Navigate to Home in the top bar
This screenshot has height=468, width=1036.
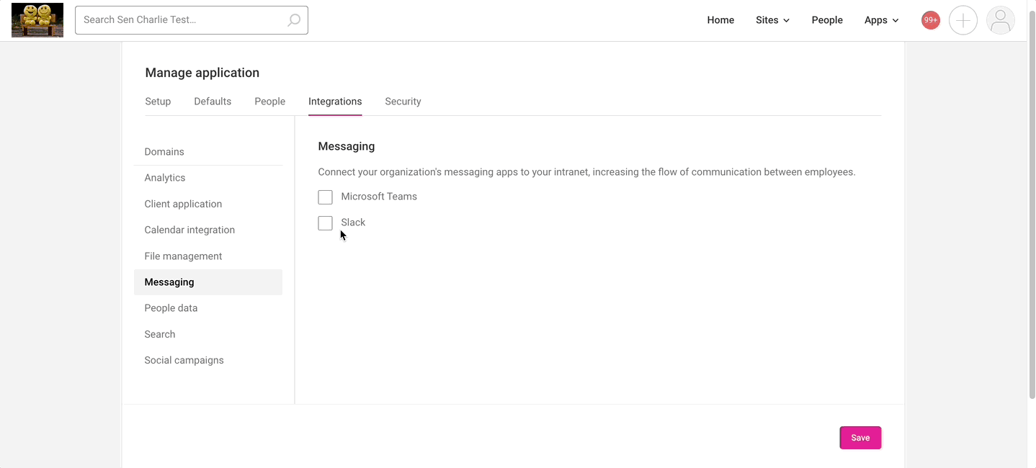click(720, 19)
